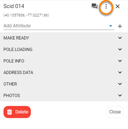Expand the POLE INFO section chevron

point(120,61)
